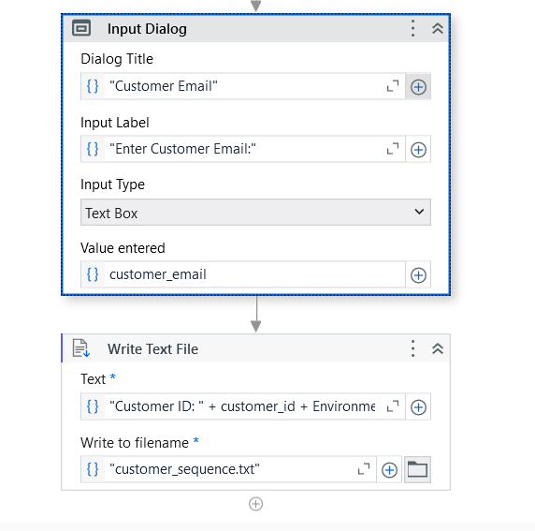
Task: Click the customer_email value field
Action: (x=254, y=274)
